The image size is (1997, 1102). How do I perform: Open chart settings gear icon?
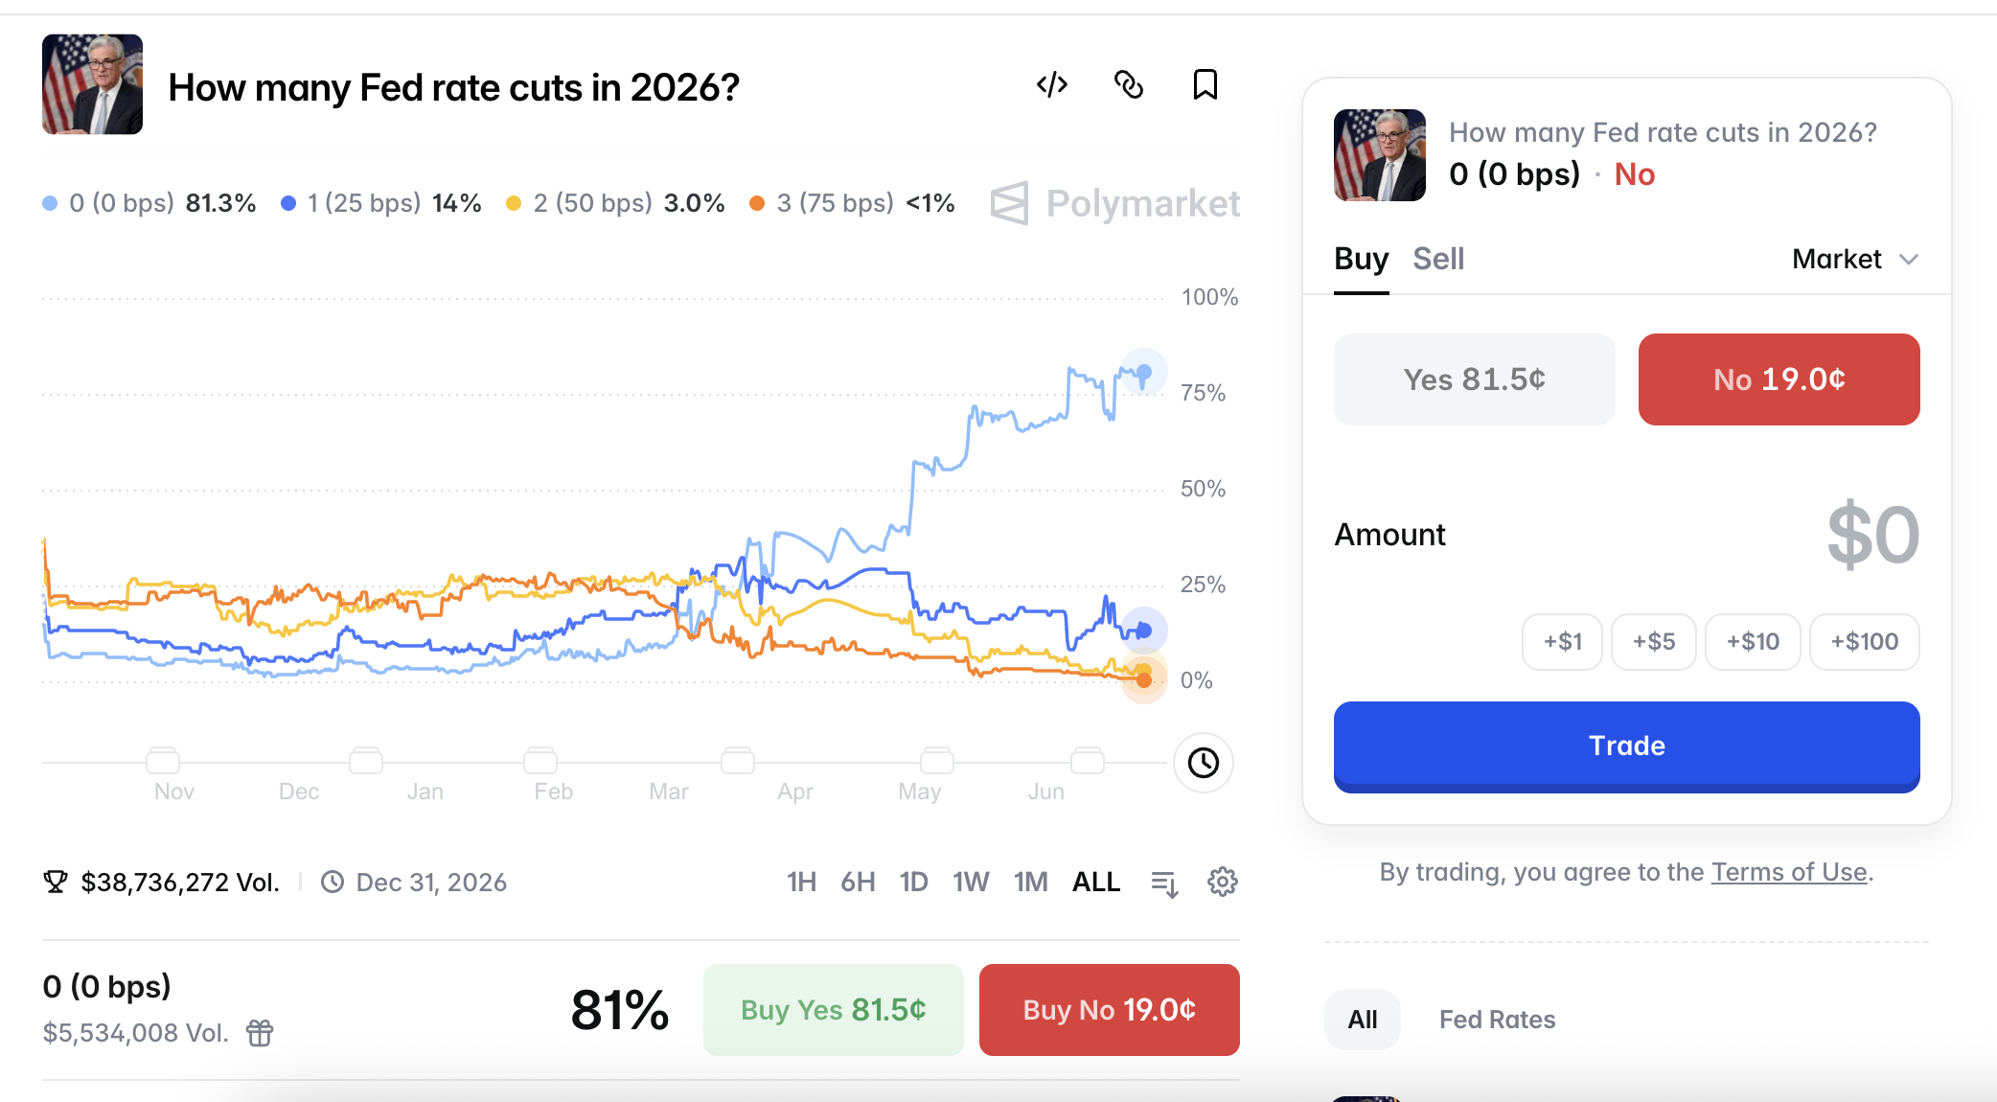1223,882
